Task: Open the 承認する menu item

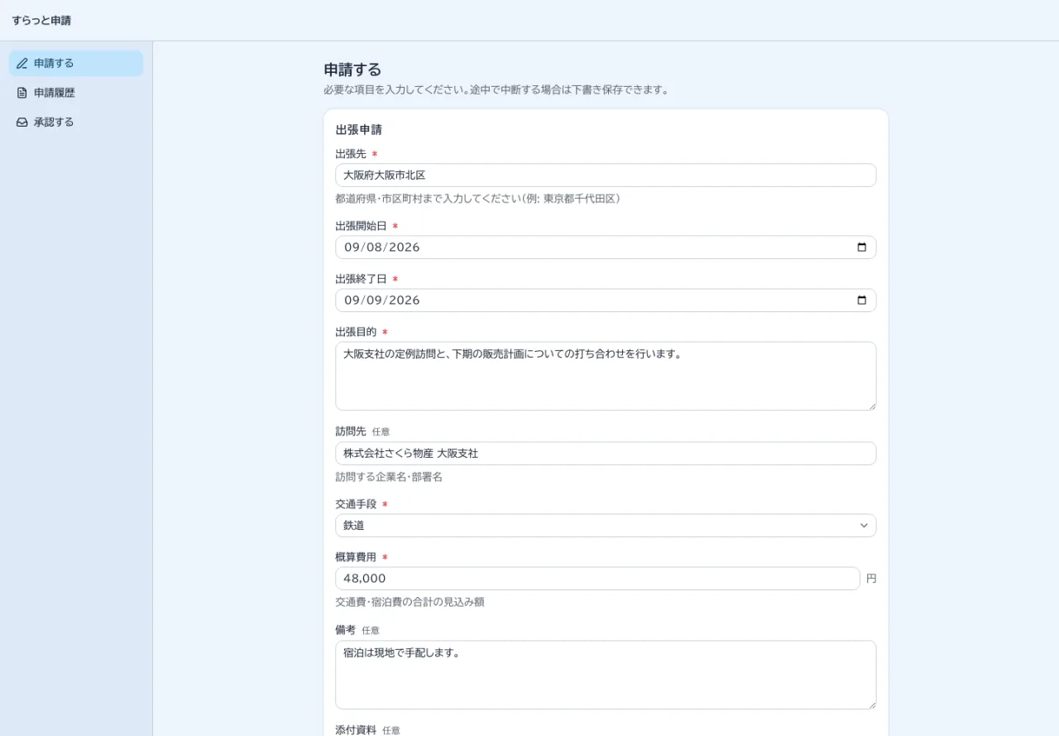Action: [x=76, y=122]
